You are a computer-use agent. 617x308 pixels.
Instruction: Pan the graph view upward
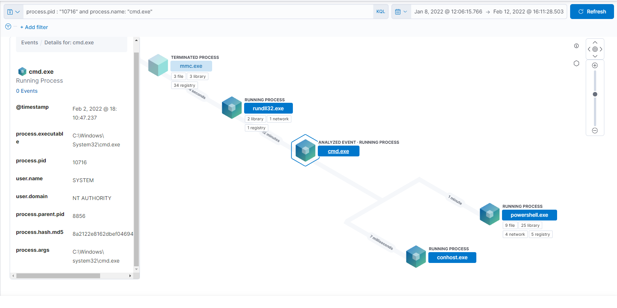595,42
